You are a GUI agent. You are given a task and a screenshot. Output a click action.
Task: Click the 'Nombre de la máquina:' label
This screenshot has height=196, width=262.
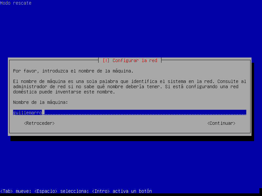click(40, 102)
